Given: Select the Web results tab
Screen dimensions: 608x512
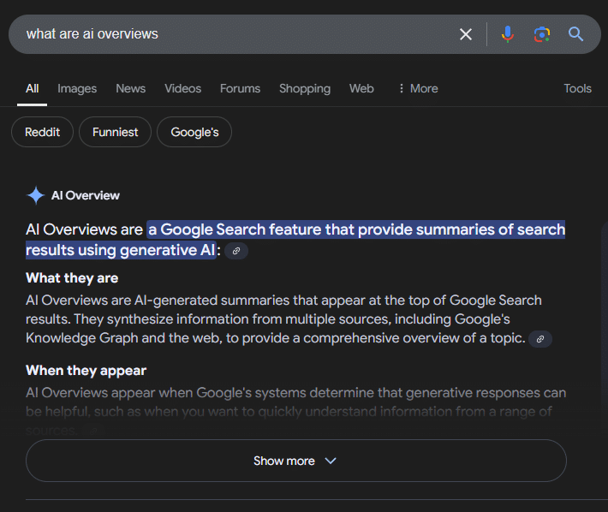Looking at the screenshot, I should click(x=361, y=88).
